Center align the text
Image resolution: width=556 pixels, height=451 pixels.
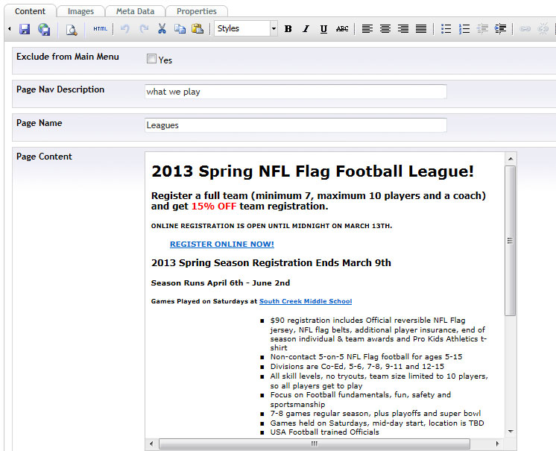385,29
